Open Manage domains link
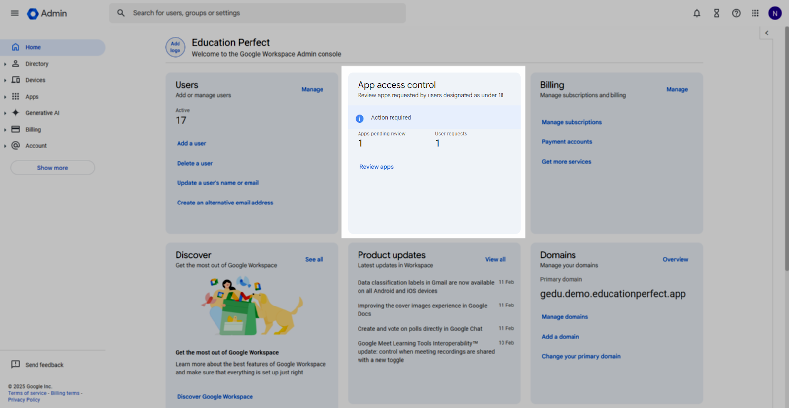Viewport: 789px width, 408px height. point(565,317)
